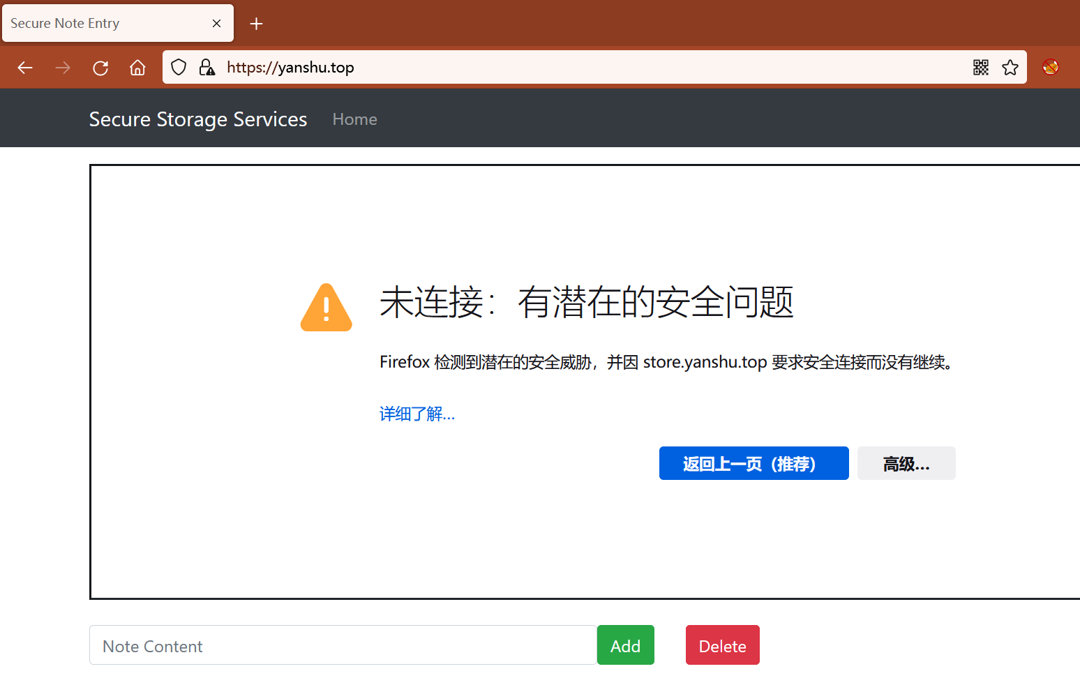This screenshot has height=685, width=1080.
Task: Click the 详细了解... learn more link
Action: tap(417, 414)
